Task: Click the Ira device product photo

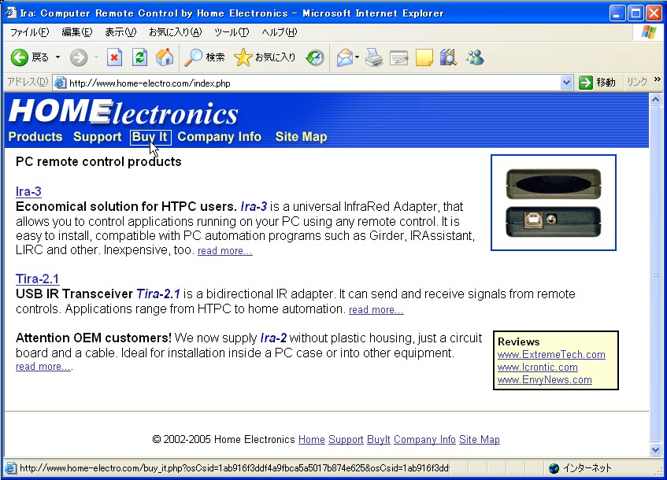Action: [554, 202]
